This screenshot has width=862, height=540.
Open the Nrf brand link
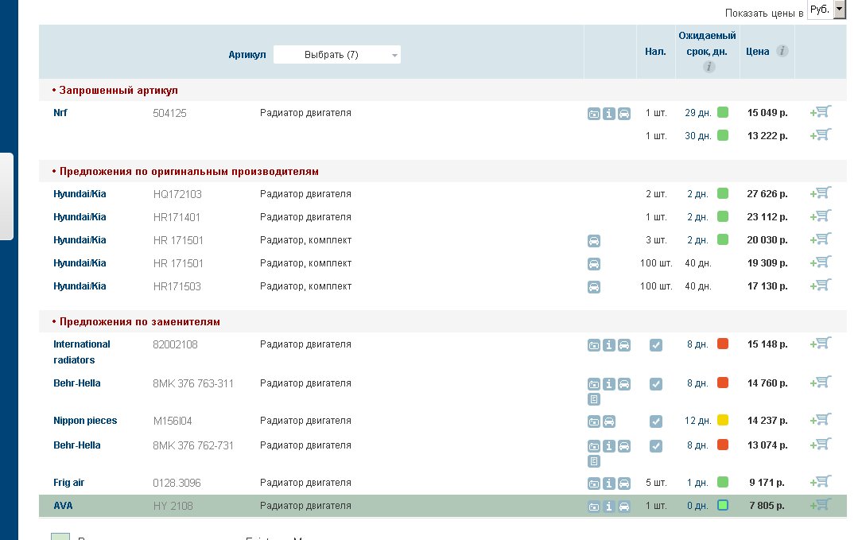(60, 113)
